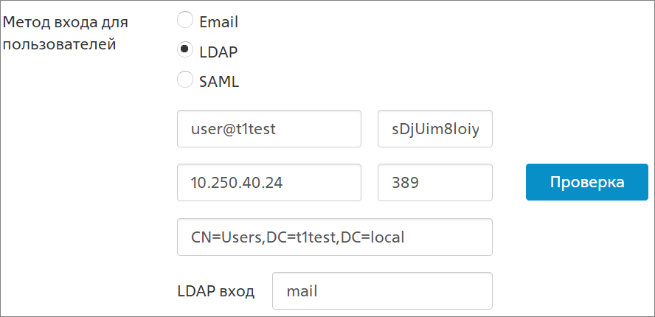Image resolution: width=655 pixels, height=317 pixels.
Task: Click the base DN field CN=Users,DC=t1test,DC=local
Action: 335,237
